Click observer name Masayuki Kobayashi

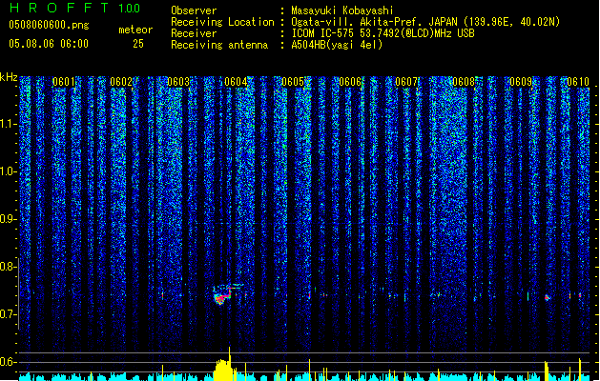point(342,10)
